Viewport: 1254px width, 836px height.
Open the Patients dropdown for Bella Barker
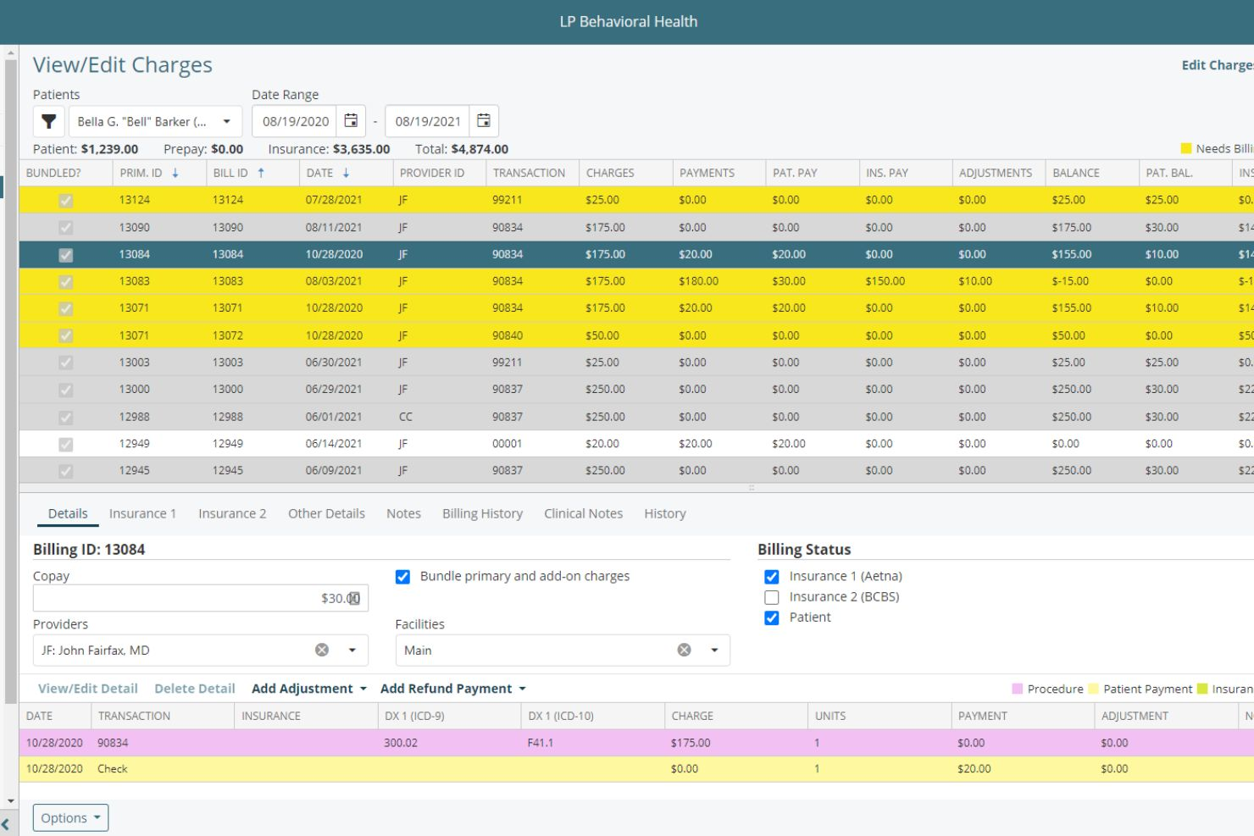tap(155, 121)
